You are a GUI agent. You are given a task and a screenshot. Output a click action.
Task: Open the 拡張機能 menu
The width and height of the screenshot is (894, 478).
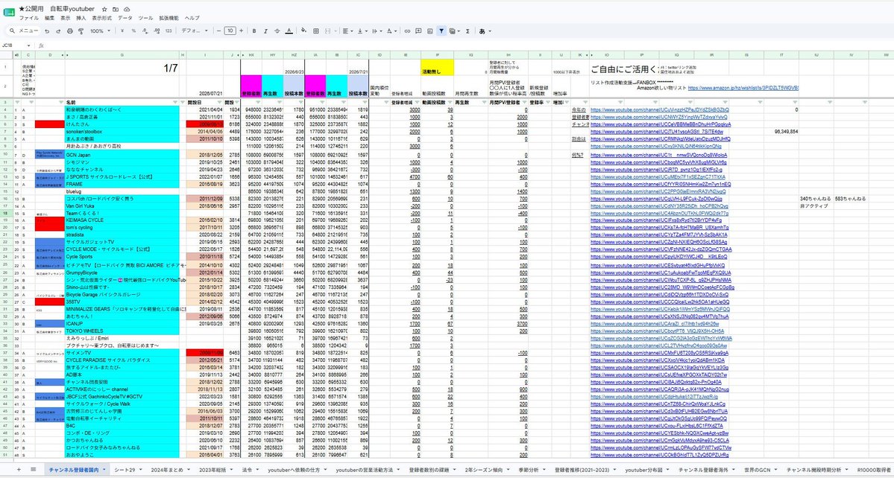[x=169, y=18]
